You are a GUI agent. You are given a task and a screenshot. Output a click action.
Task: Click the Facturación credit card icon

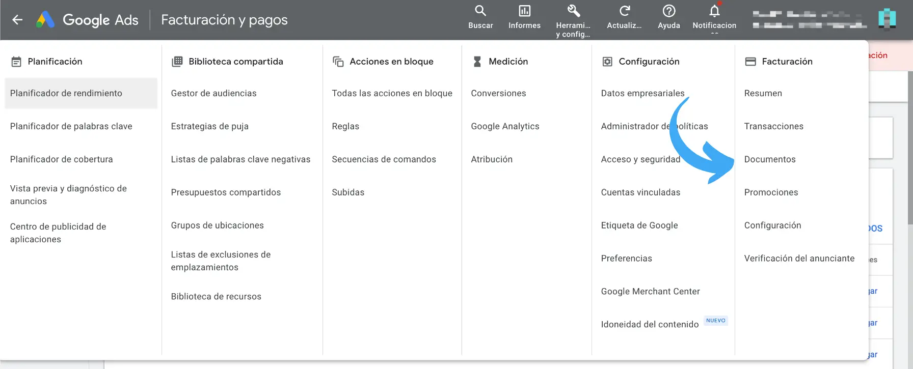click(x=750, y=62)
